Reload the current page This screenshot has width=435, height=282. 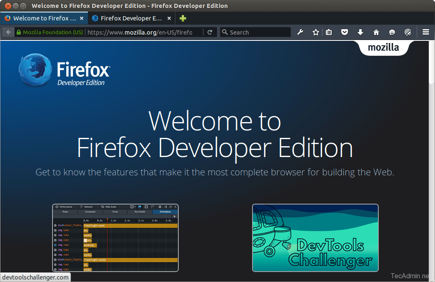pyautogui.click(x=210, y=32)
